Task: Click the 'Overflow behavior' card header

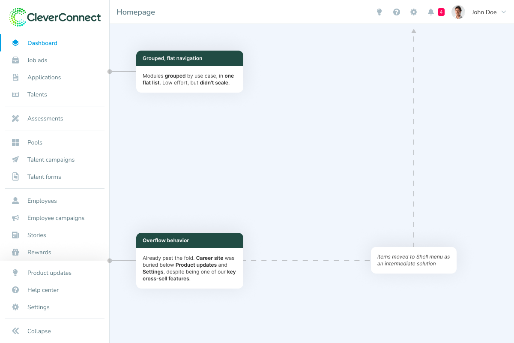Action: 190,241
